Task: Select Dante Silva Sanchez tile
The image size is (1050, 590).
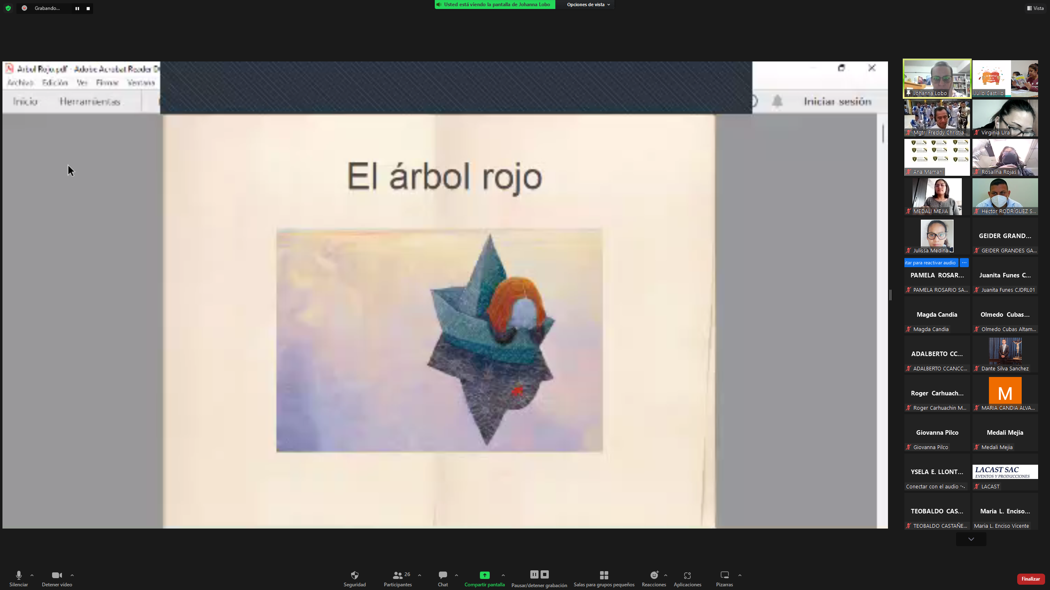Action: click(1005, 354)
